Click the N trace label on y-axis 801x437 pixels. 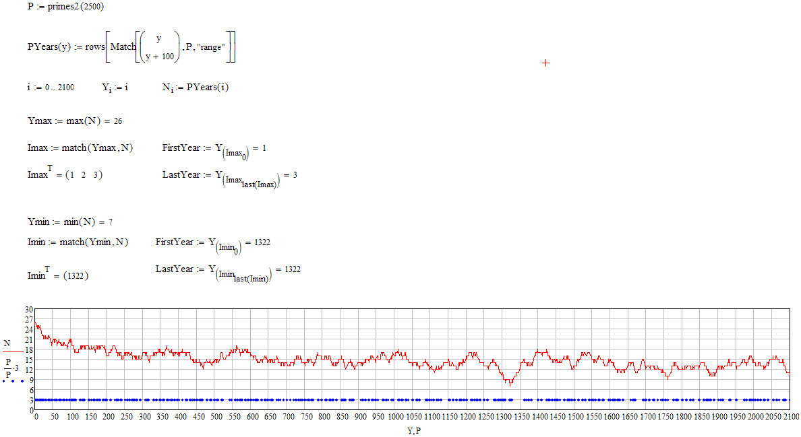7,343
